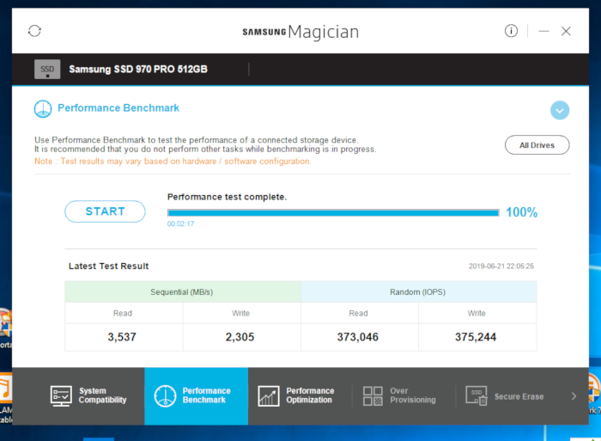601x441 pixels.
Task: Click the All Drives button
Action: 537,145
